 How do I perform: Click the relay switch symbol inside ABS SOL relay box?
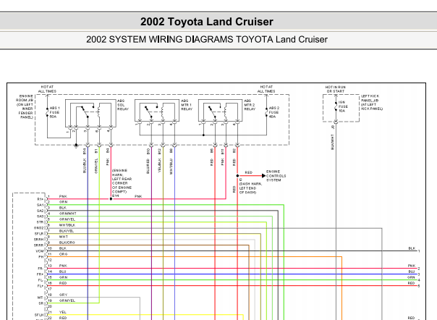[x=86, y=111]
